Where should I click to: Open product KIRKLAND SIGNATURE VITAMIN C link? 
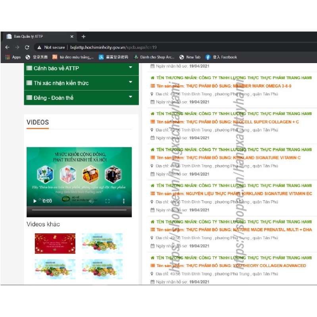(229, 158)
